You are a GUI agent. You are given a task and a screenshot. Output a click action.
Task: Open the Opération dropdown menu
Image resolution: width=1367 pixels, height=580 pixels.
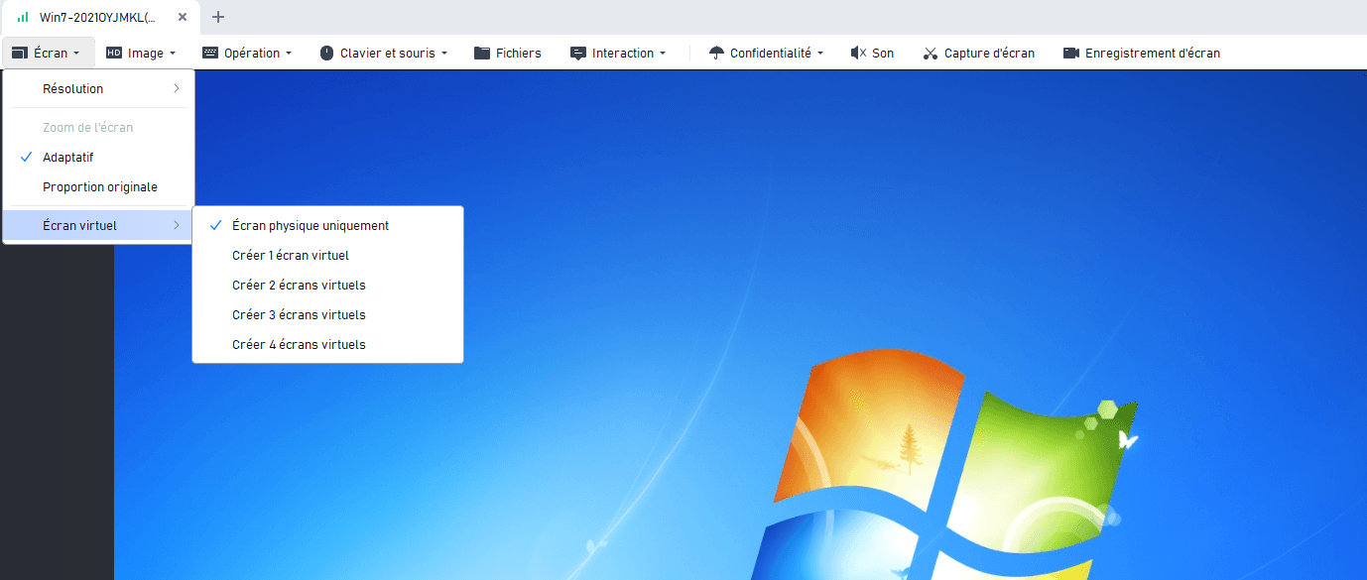(247, 54)
